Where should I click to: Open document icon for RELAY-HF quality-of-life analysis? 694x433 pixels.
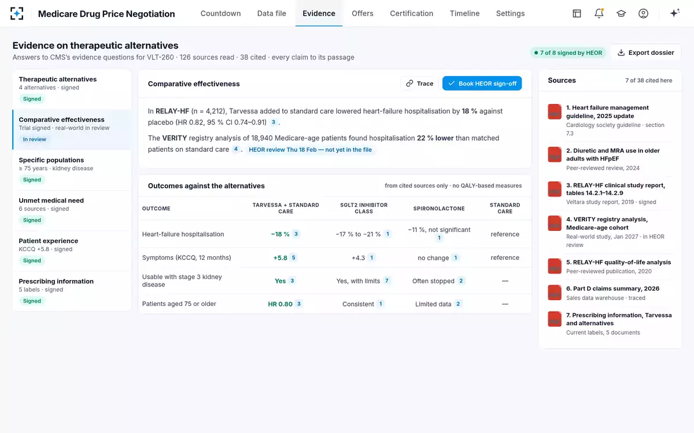[x=555, y=266]
